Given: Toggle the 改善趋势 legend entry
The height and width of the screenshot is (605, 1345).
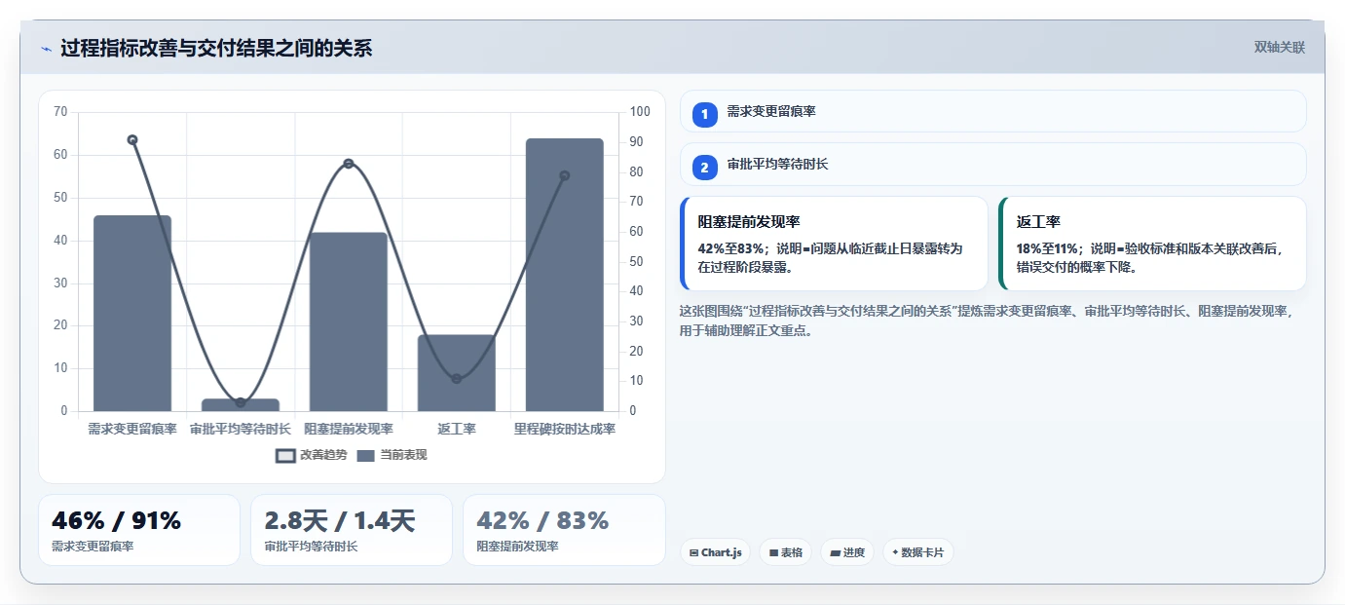Looking at the screenshot, I should 312,455.
